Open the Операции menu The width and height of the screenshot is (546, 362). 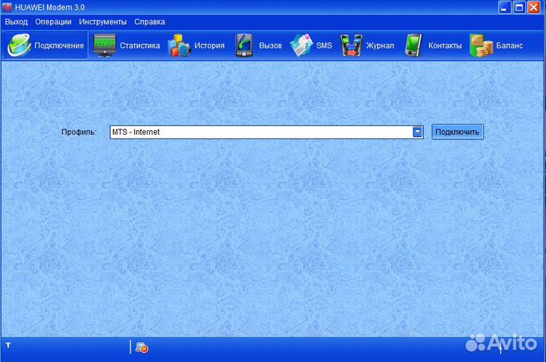[53, 22]
